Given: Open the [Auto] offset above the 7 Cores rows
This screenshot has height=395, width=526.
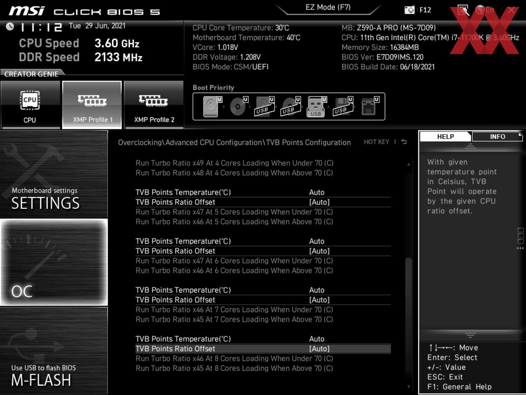Looking at the screenshot, I should coord(263,300).
